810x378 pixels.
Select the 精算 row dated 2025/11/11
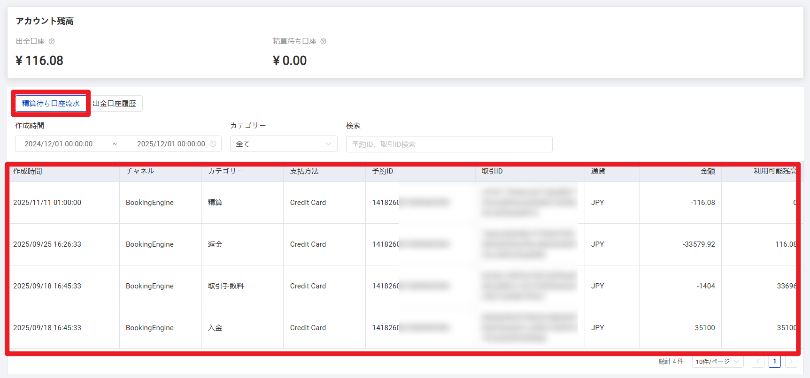47,203
